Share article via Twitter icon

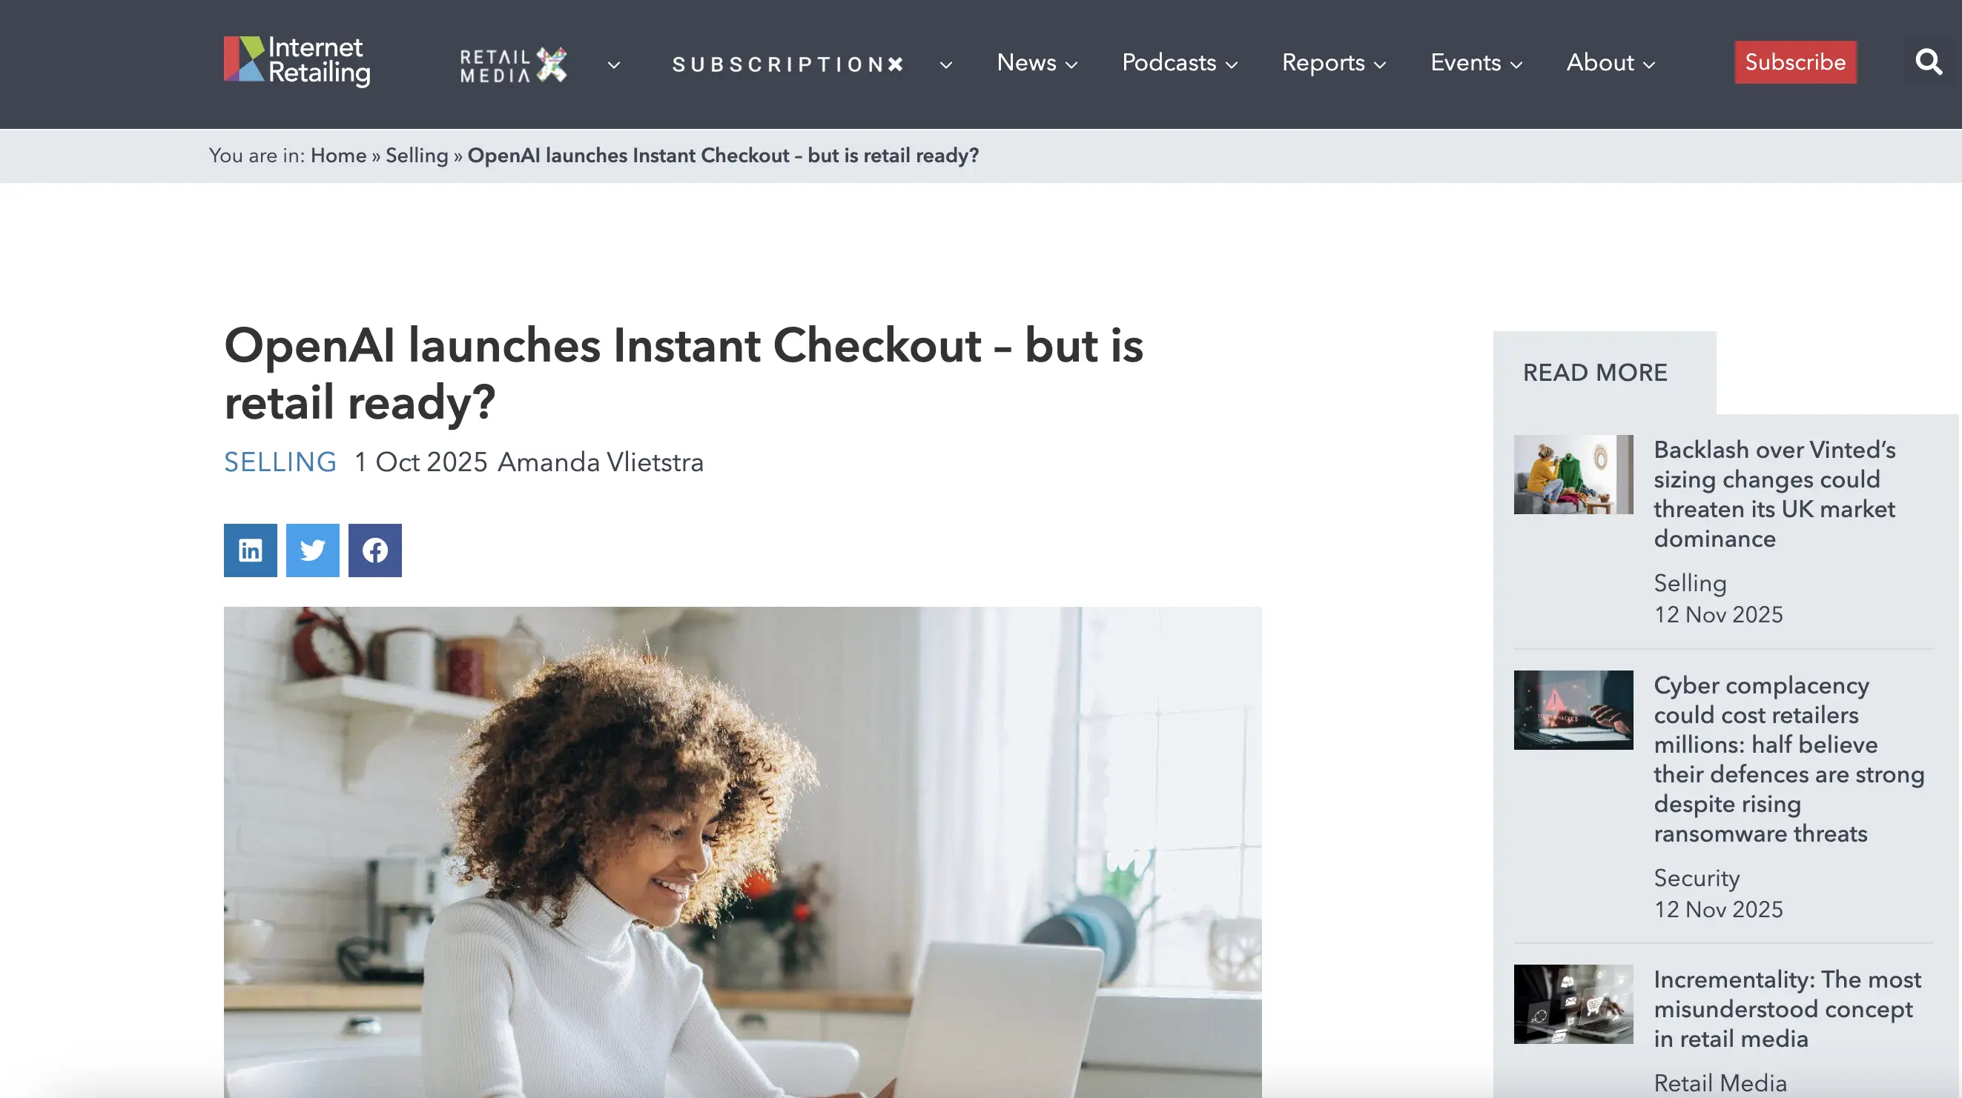[312, 550]
